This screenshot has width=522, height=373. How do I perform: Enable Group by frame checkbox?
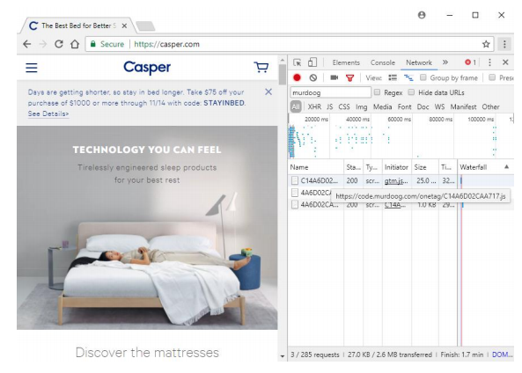click(x=423, y=77)
